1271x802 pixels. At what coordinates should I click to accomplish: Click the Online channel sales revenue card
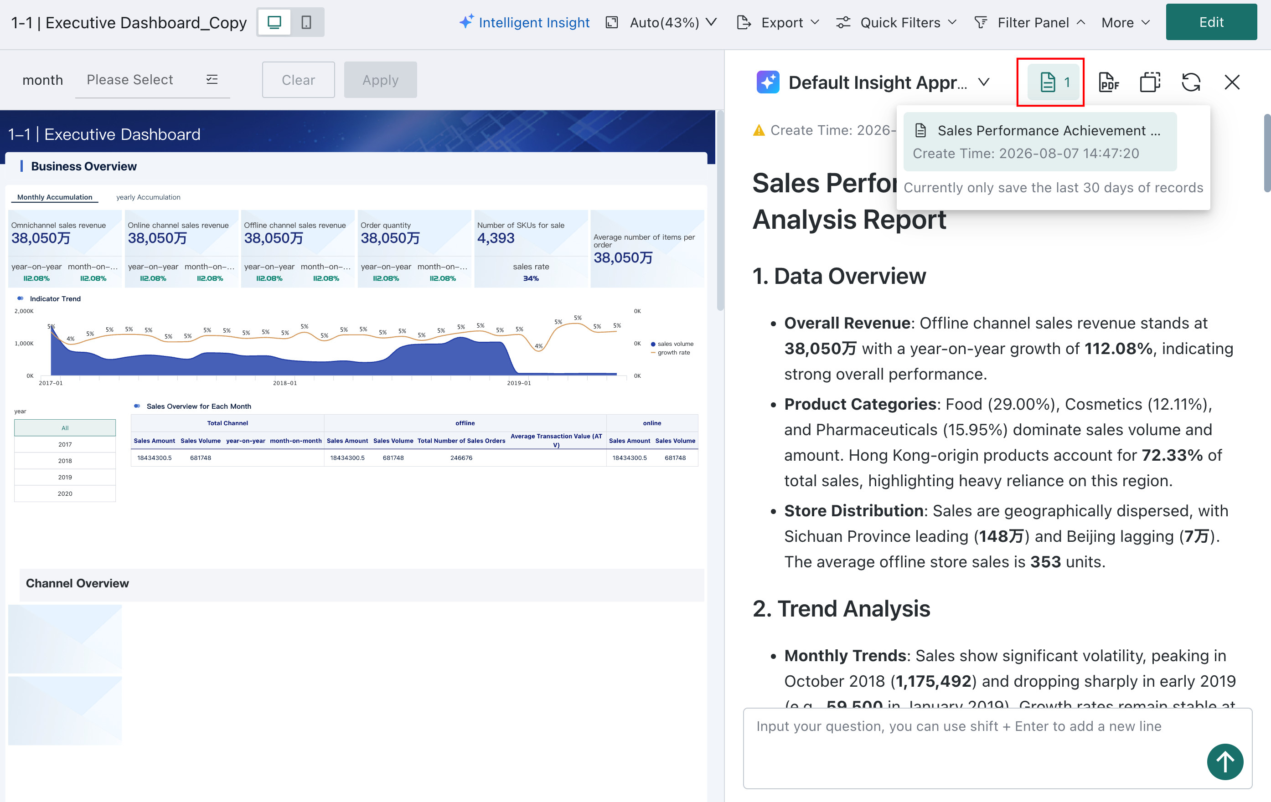pos(181,248)
